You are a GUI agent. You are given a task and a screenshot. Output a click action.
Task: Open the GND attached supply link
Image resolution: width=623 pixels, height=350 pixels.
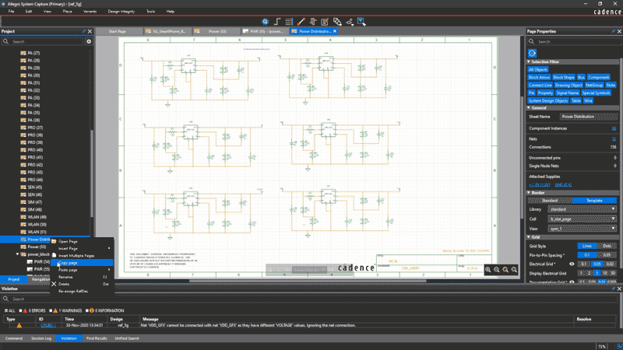tap(563, 185)
